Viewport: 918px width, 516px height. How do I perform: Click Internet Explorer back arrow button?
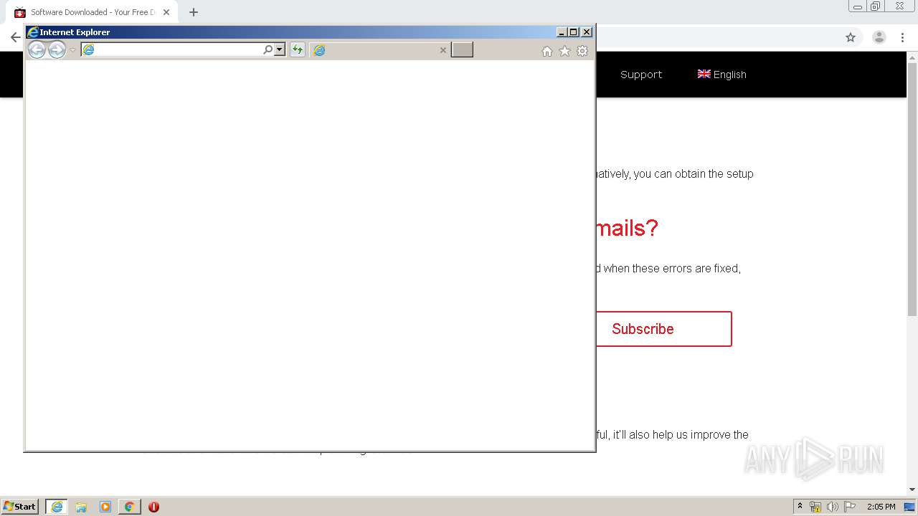click(37, 49)
